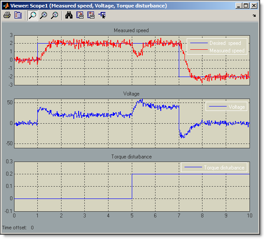The height and width of the screenshot is (239, 264).
Task: Click the signal selector icon
Action: [x=102, y=15]
